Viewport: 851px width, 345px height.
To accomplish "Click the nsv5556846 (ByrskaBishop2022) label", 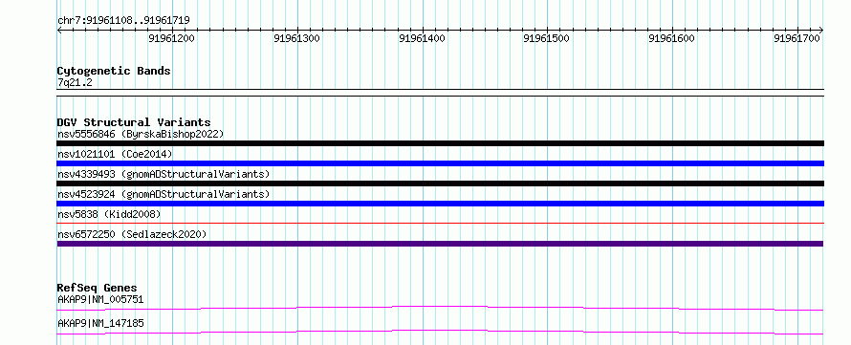I will tap(141, 134).
